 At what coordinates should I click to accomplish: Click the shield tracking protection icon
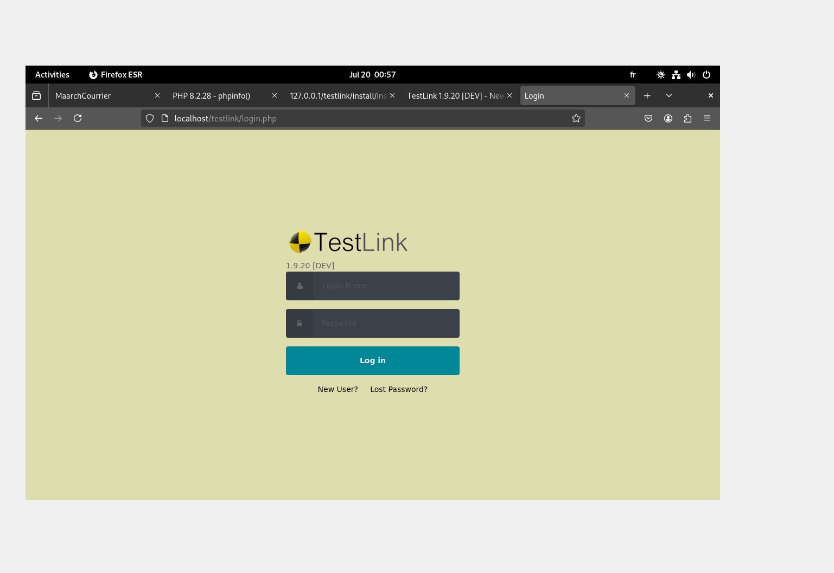click(x=150, y=118)
